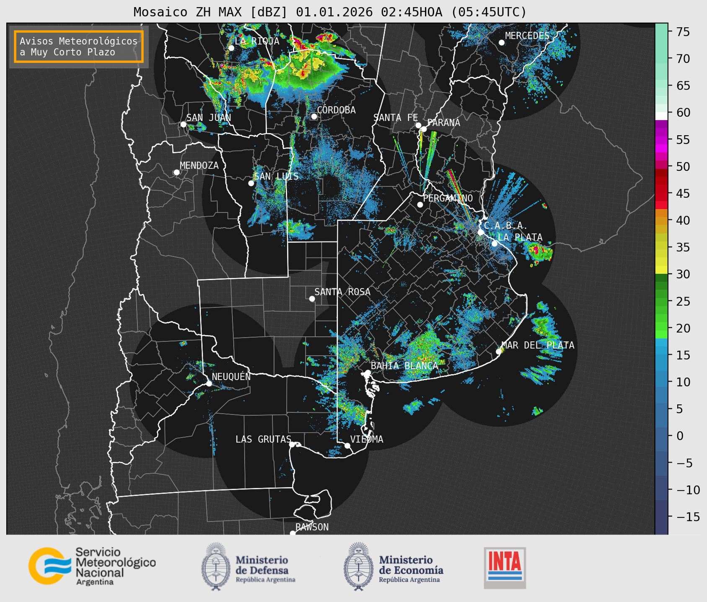Select the CORDOBA city marker
The width and height of the screenshot is (707, 602).
pyautogui.click(x=314, y=116)
